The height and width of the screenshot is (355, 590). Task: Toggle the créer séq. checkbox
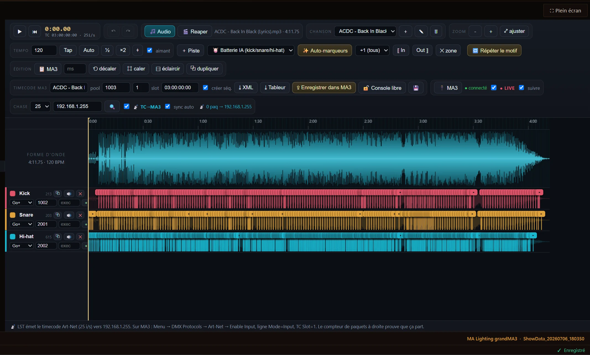click(x=205, y=88)
